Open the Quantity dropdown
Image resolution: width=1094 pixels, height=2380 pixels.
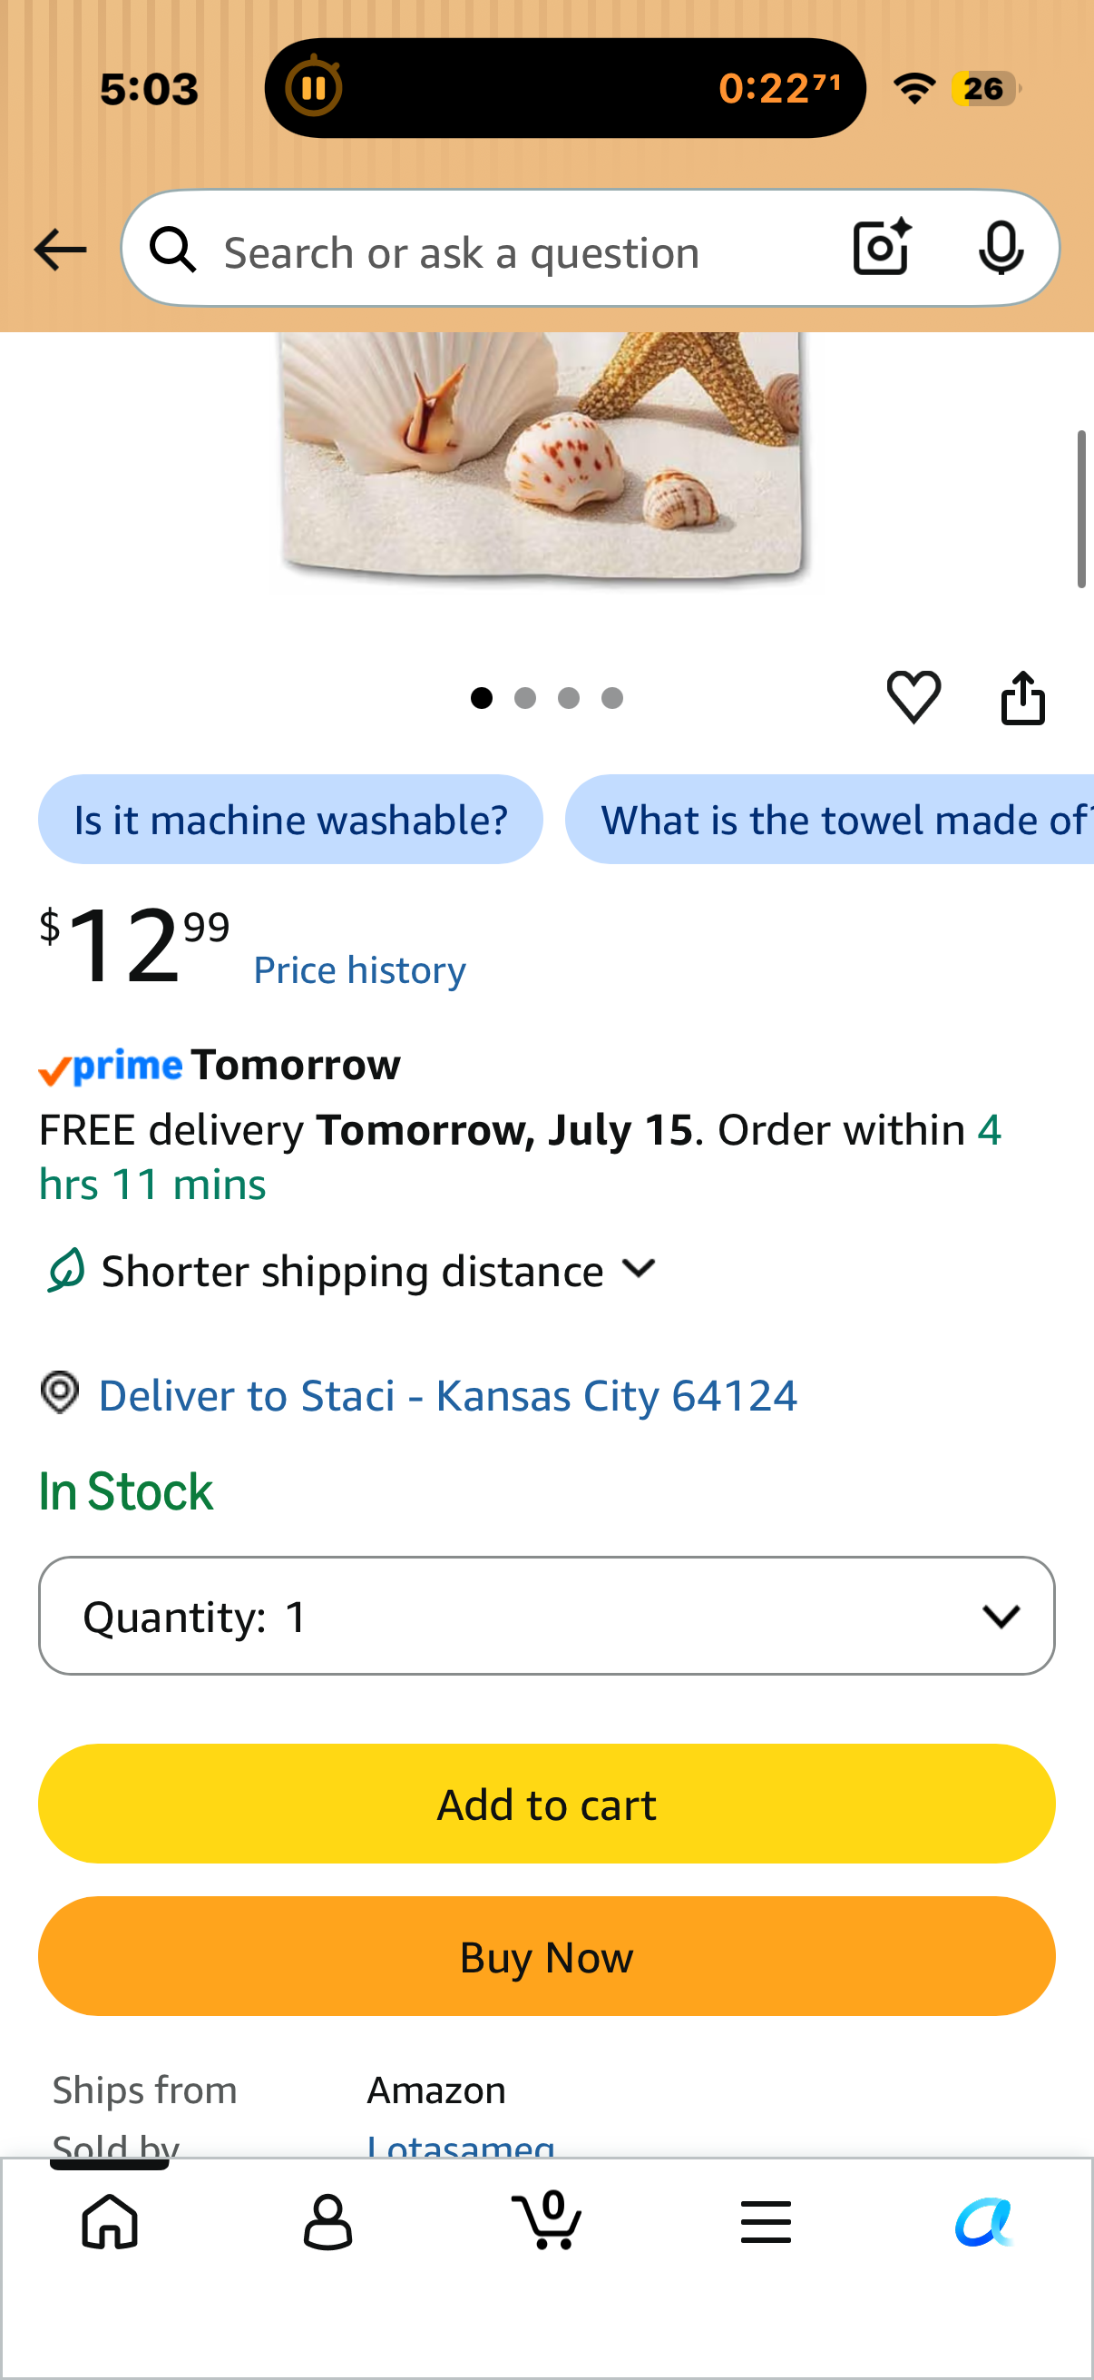point(546,1615)
